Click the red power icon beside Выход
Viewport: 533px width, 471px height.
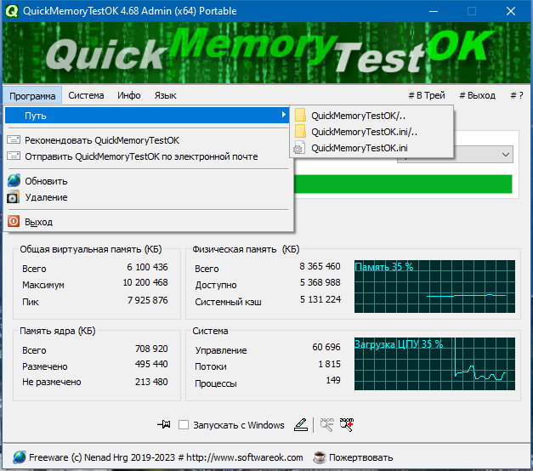pyautogui.click(x=14, y=221)
